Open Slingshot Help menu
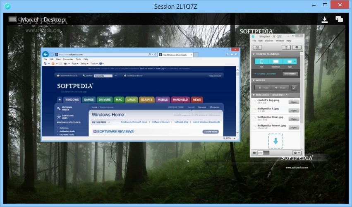The width and height of the screenshot is (352, 207). pyautogui.click(x=289, y=41)
